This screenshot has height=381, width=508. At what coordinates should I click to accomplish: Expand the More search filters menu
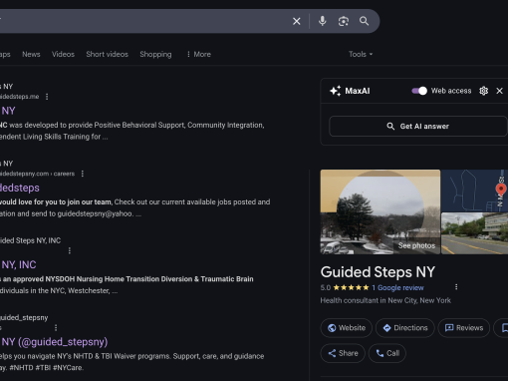[x=198, y=54]
